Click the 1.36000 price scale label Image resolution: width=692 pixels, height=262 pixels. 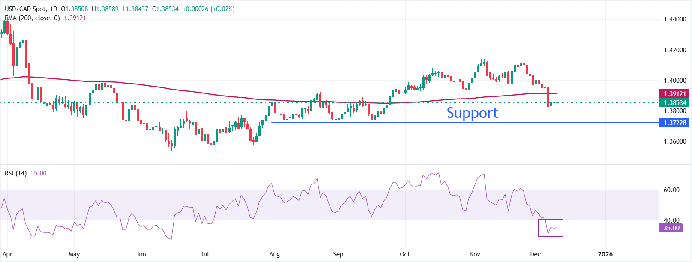tap(674, 142)
